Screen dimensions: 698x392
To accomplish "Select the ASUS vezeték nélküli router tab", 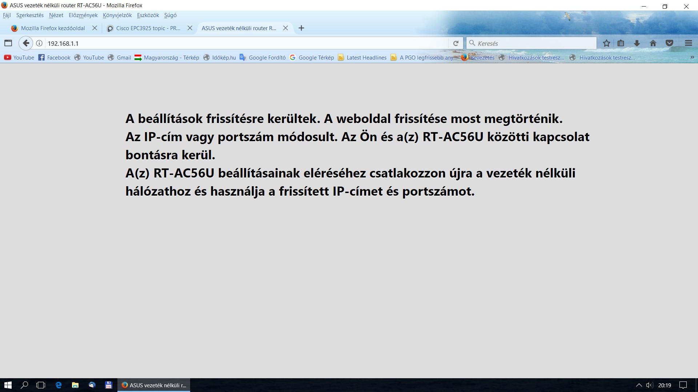I will point(239,28).
